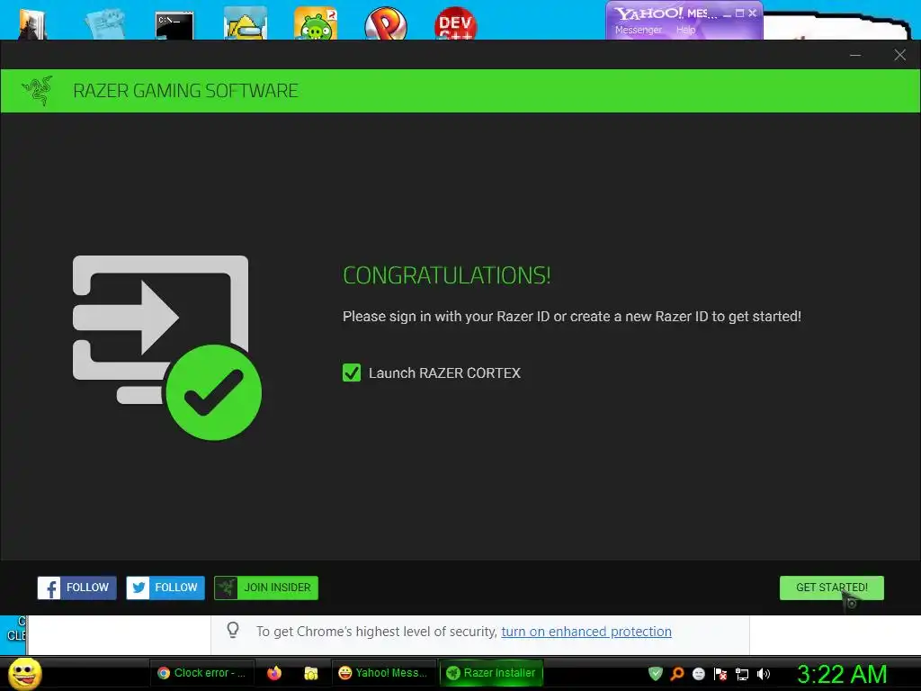Follow Razer on Facebook

pos(77,588)
